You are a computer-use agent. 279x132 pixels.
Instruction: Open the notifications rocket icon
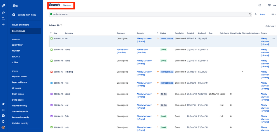tap(3, 104)
